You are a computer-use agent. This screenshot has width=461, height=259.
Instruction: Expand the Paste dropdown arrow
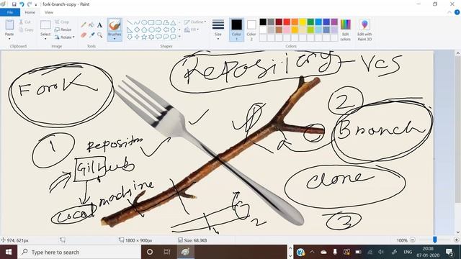(x=9, y=39)
